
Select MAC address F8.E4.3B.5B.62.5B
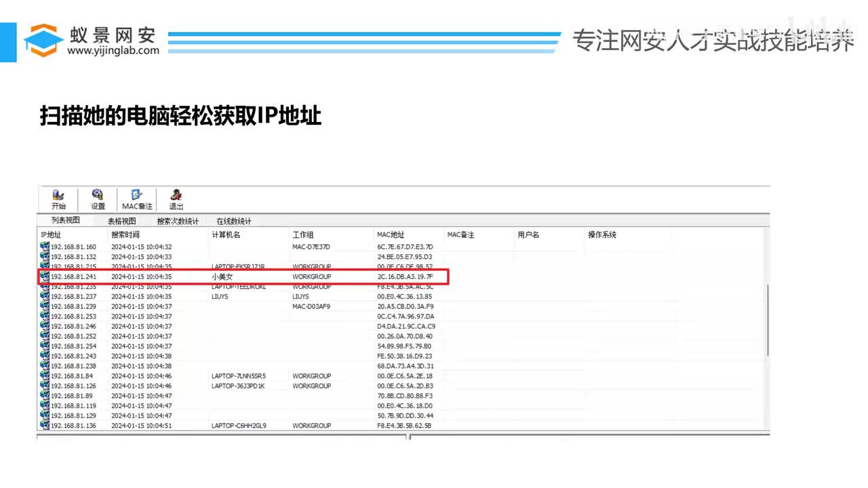point(404,426)
